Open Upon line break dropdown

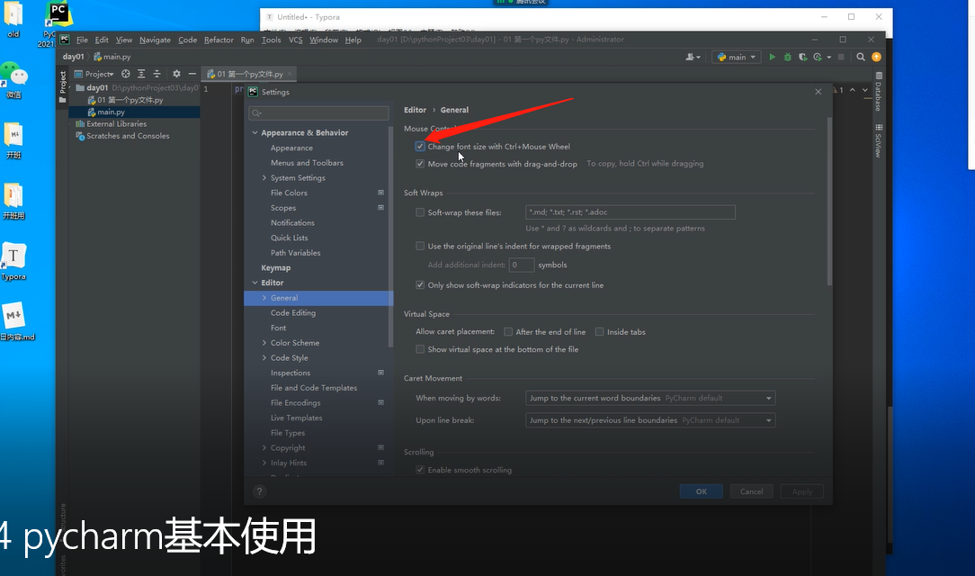(650, 420)
